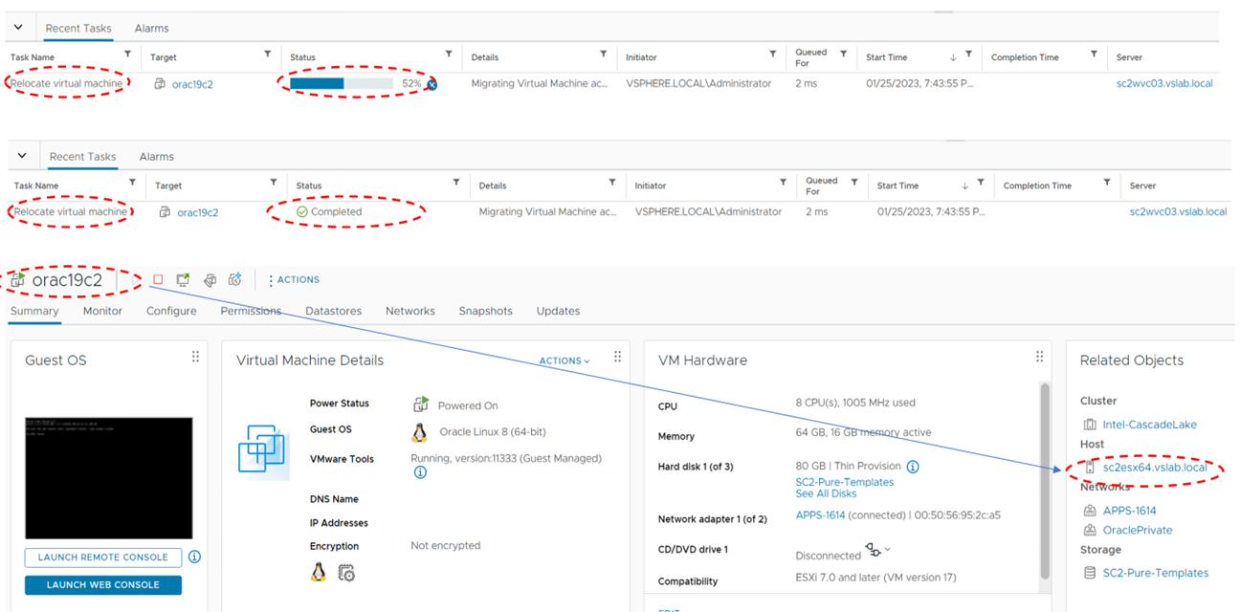Click the Guest OS console screenshot thumbnail

[x=108, y=478]
